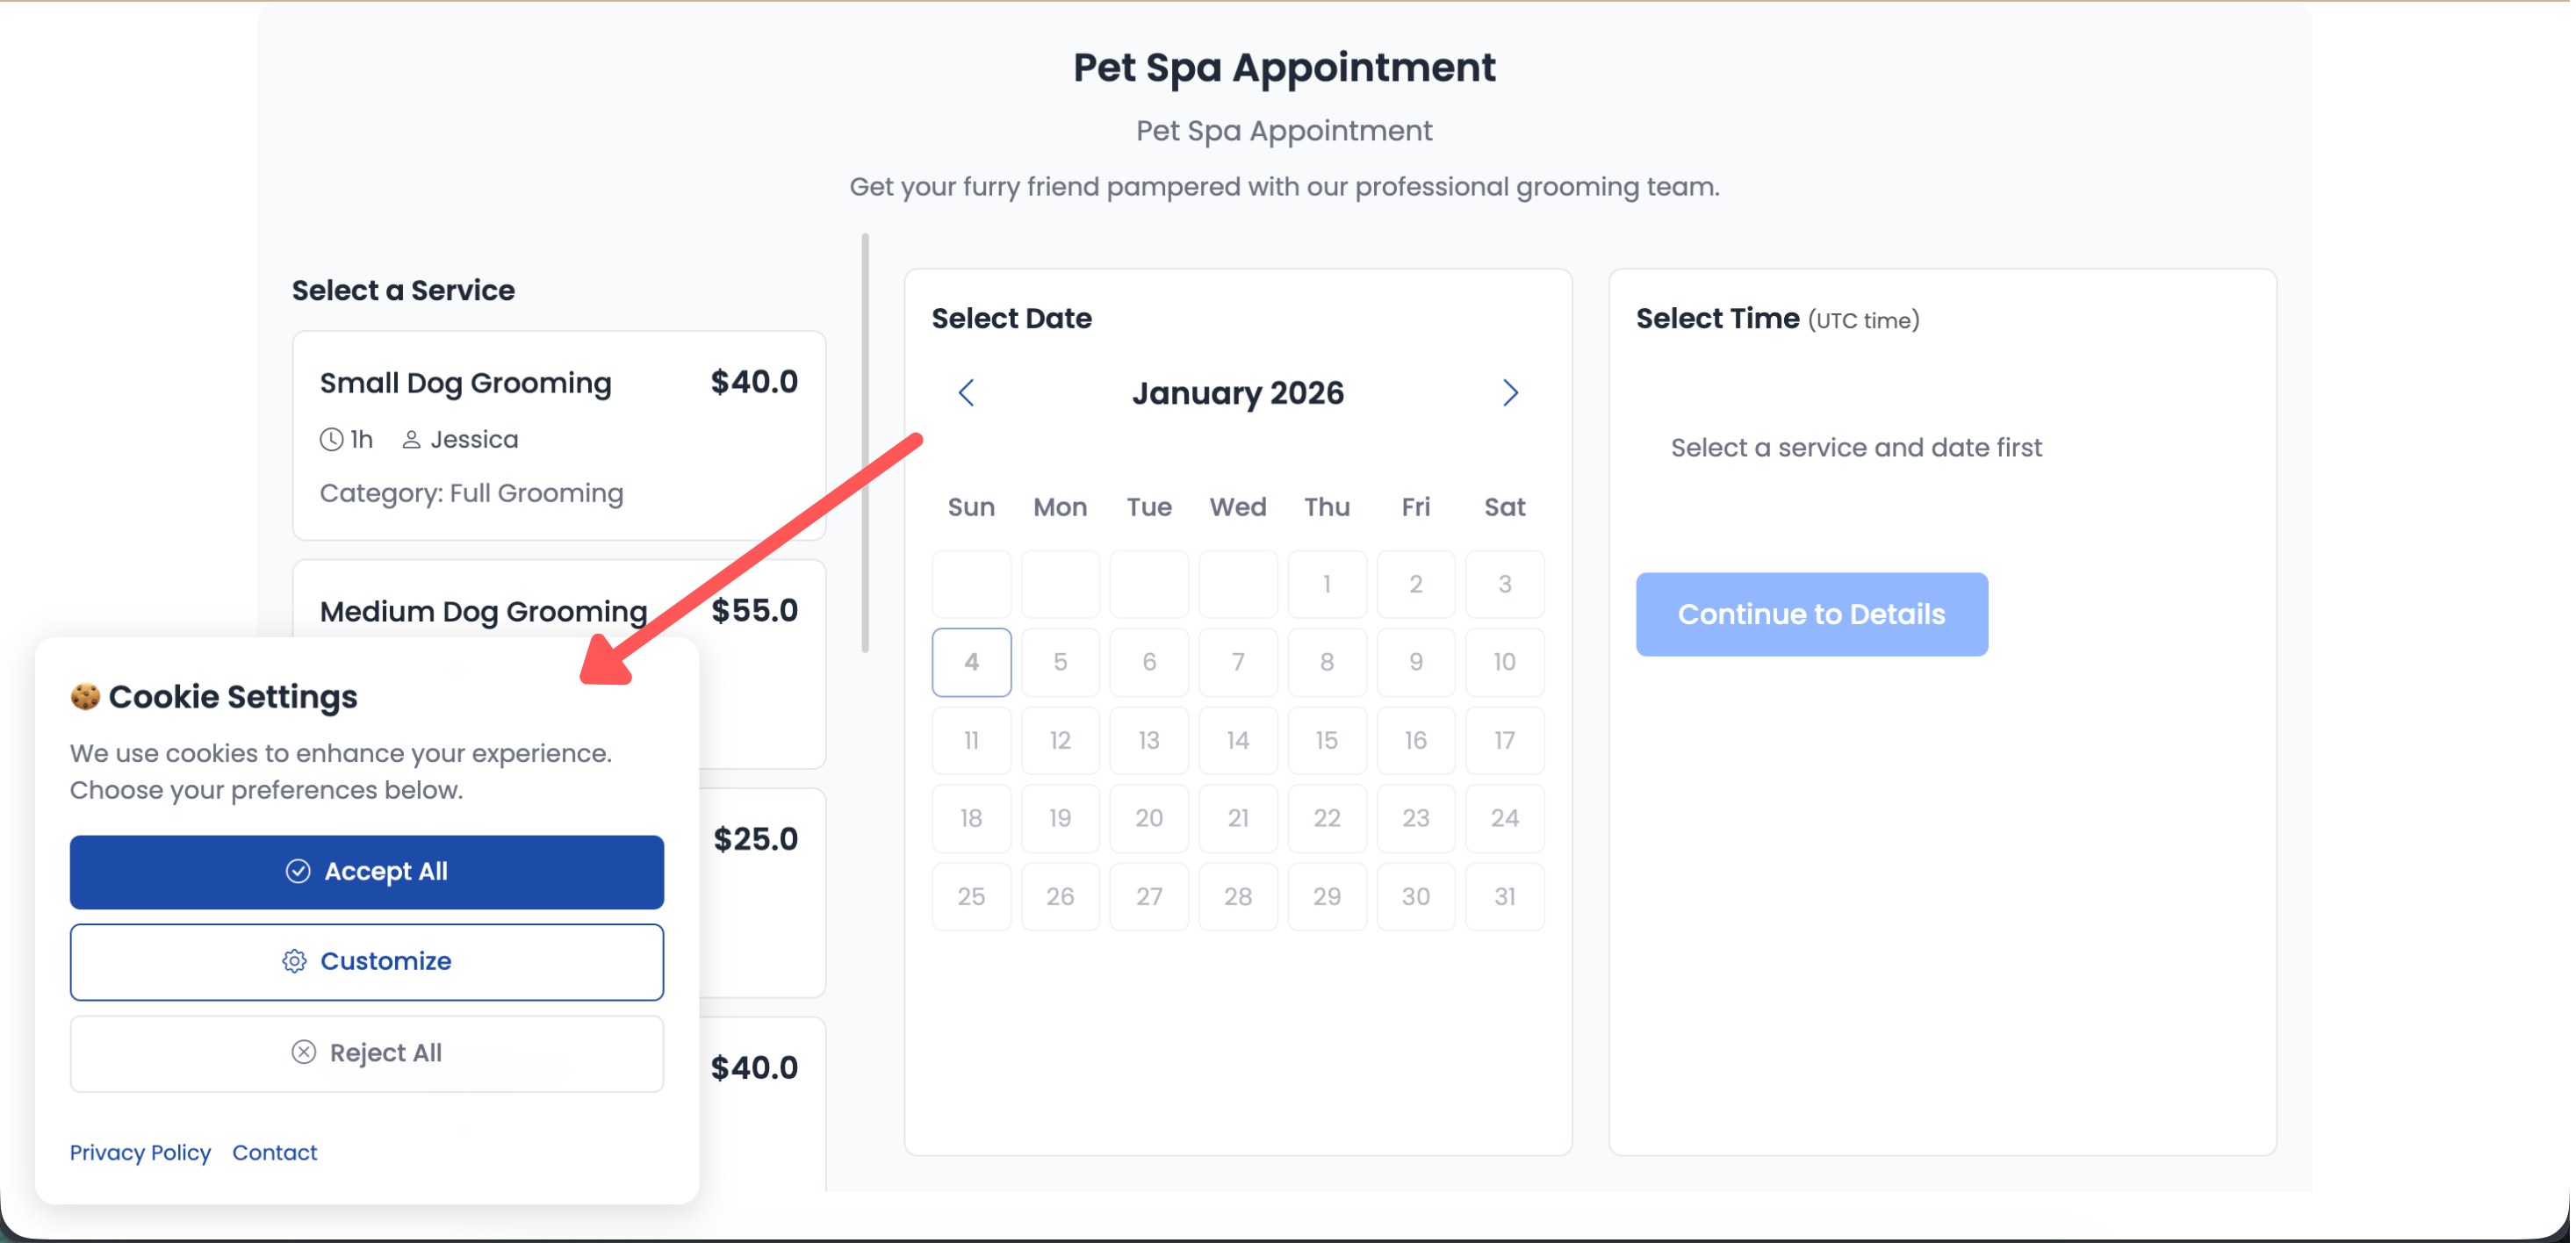The image size is (2576, 1243).
Task: Advance calendar to the next month
Action: click(1510, 393)
